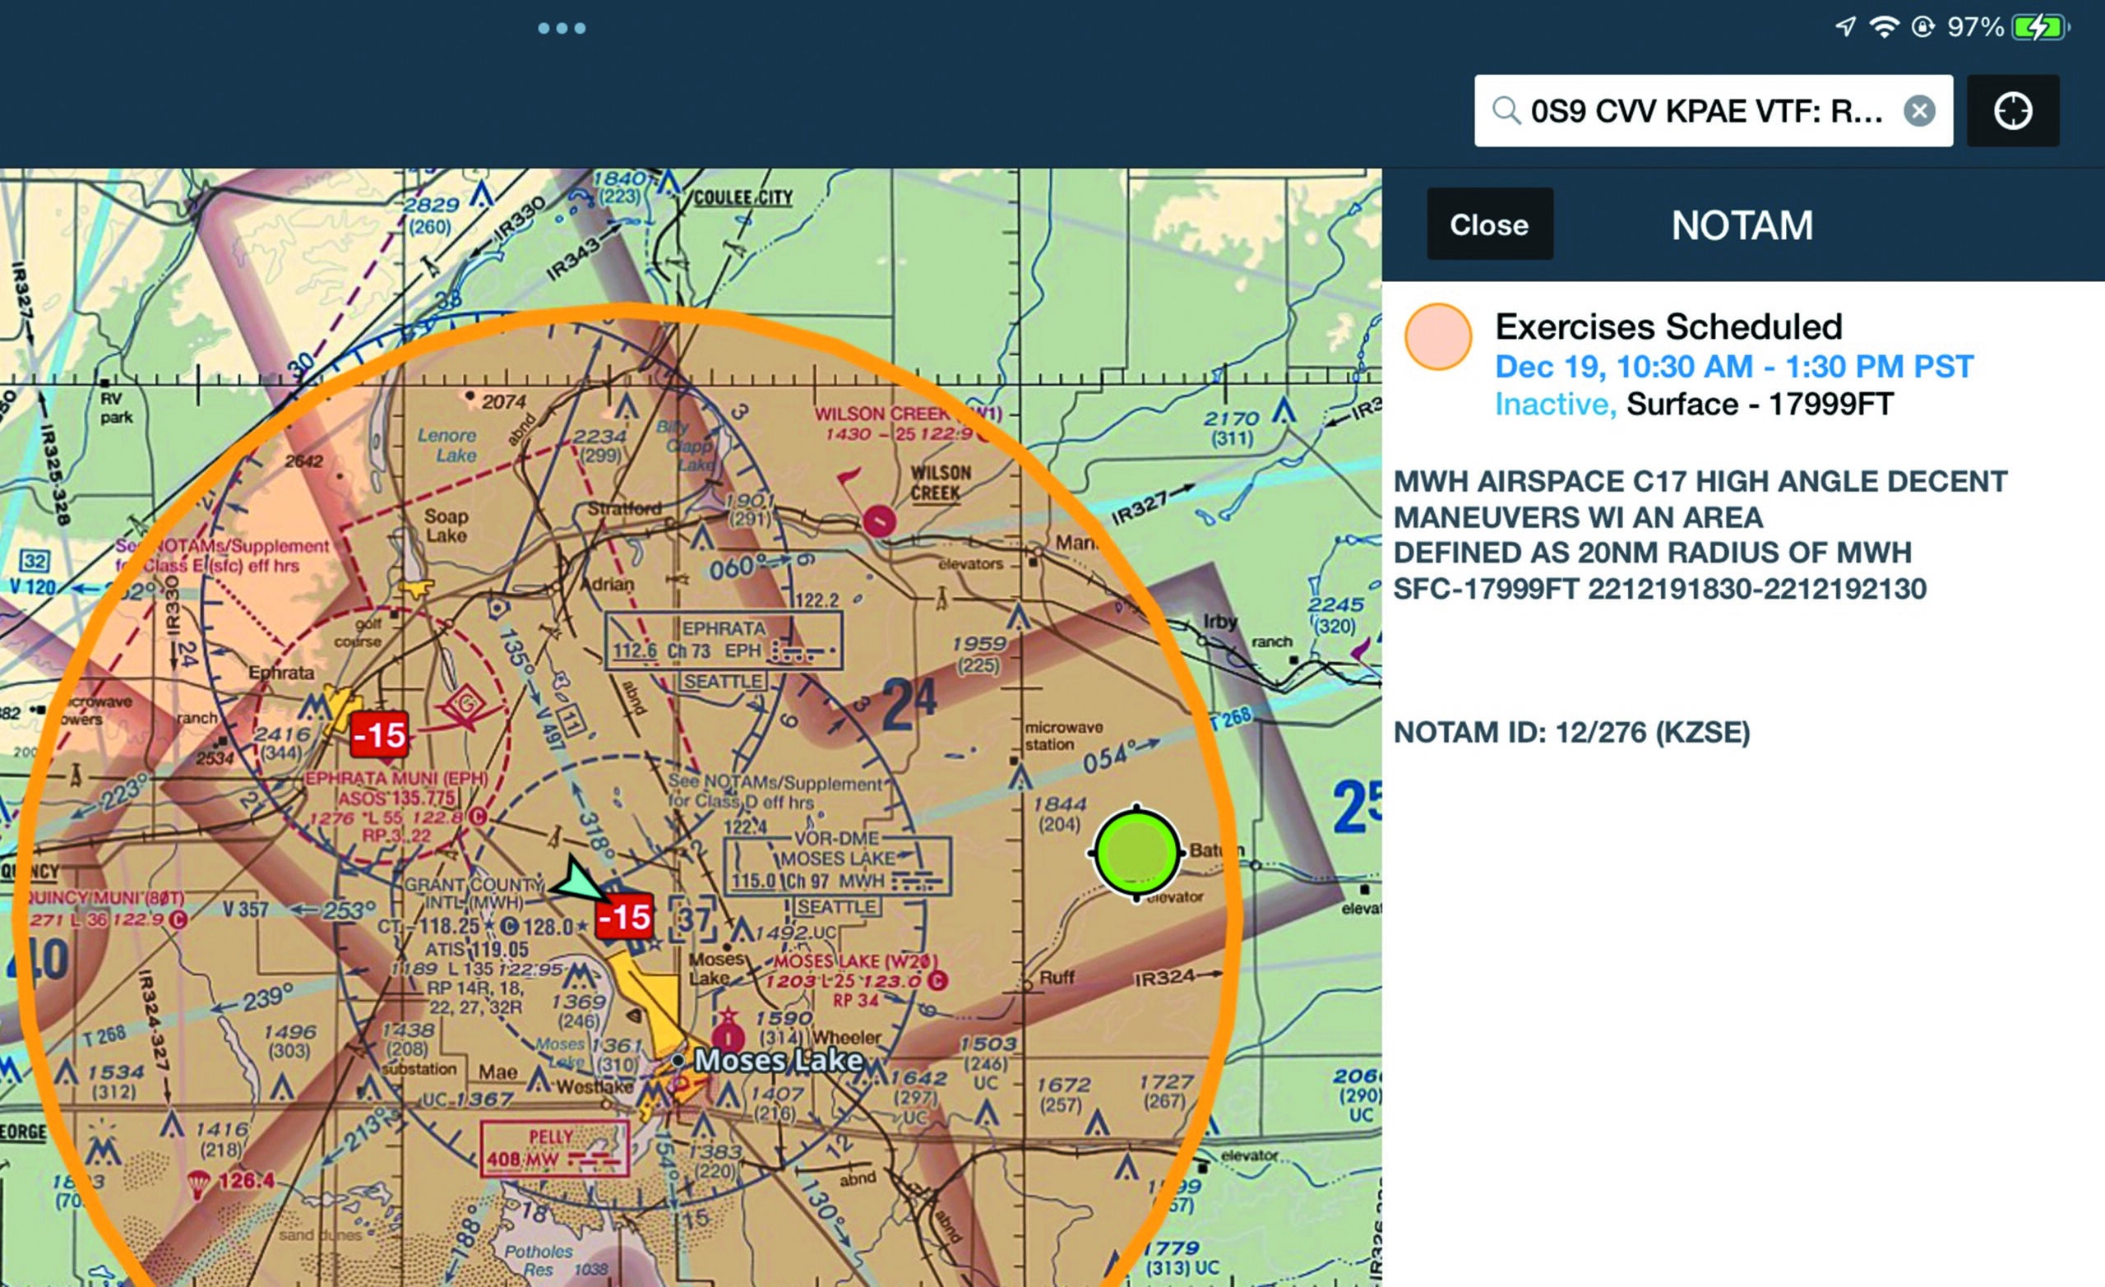Image resolution: width=2105 pixels, height=1287 pixels.
Task: Tap the route search field
Action: point(1713,111)
